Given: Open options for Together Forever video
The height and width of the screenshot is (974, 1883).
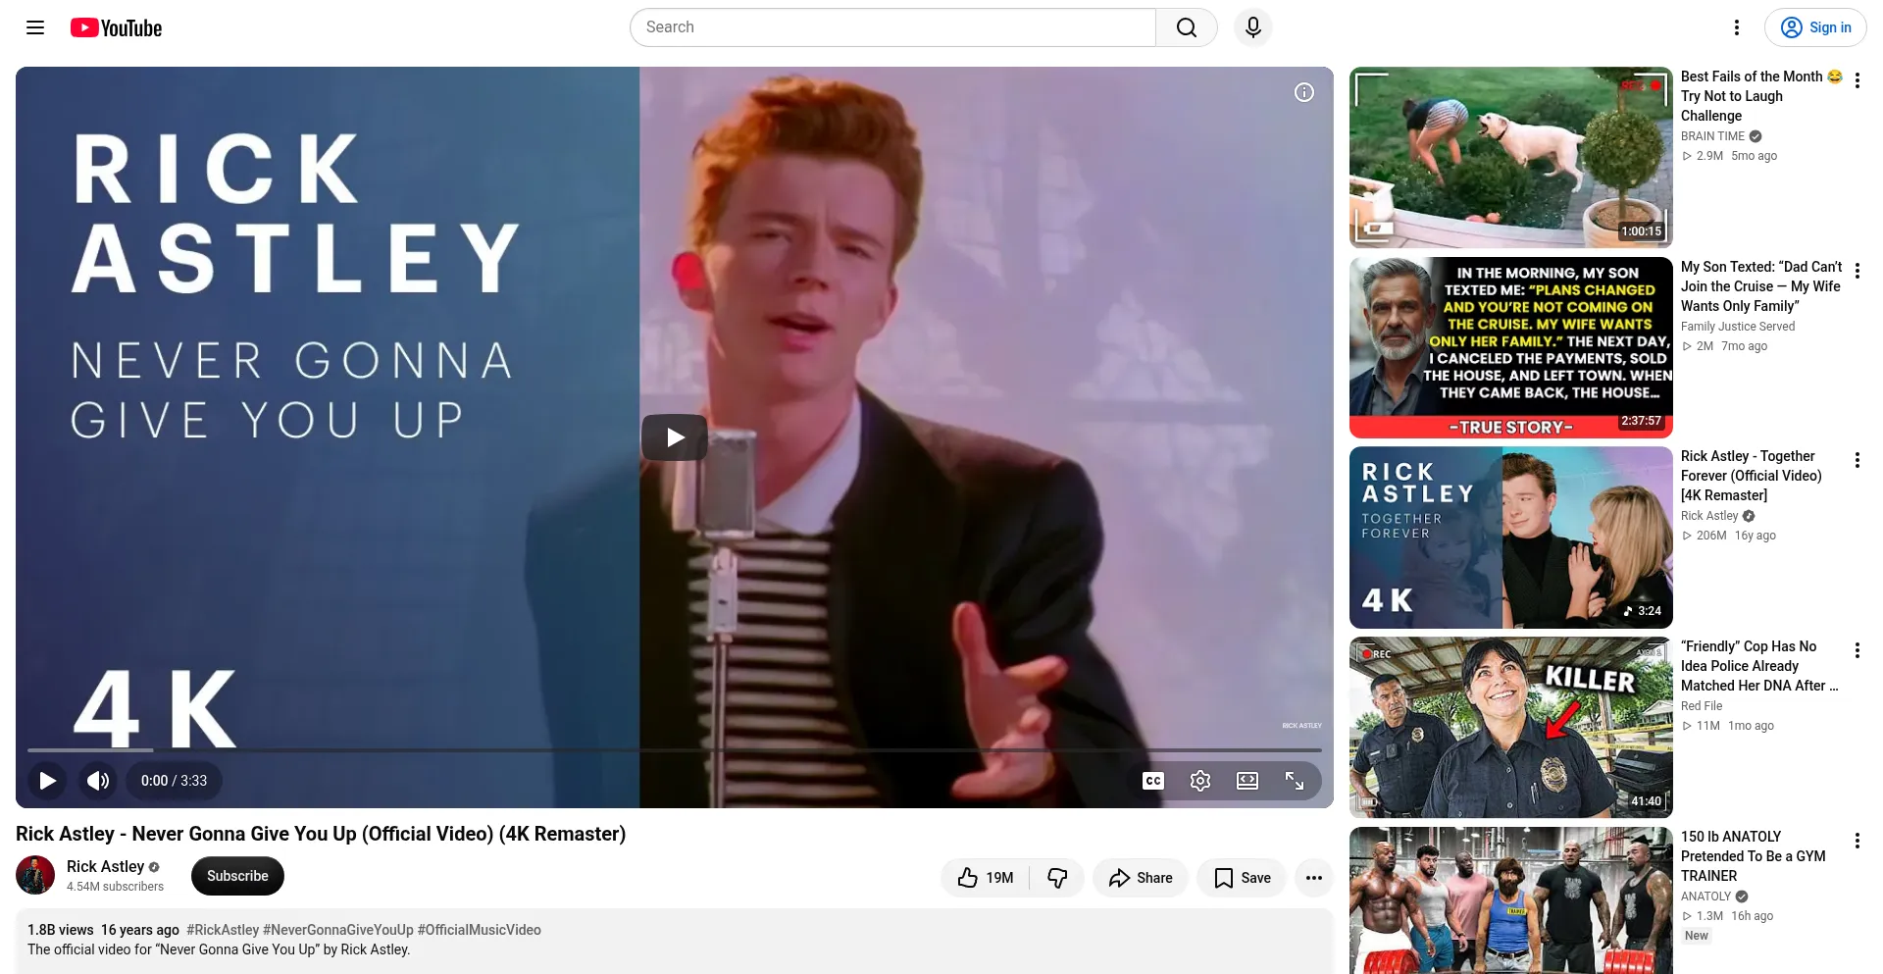Looking at the screenshot, I should coord(1858,460).
